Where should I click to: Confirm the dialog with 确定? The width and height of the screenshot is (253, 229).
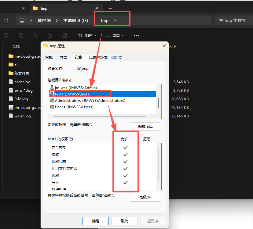coord(96,221)
